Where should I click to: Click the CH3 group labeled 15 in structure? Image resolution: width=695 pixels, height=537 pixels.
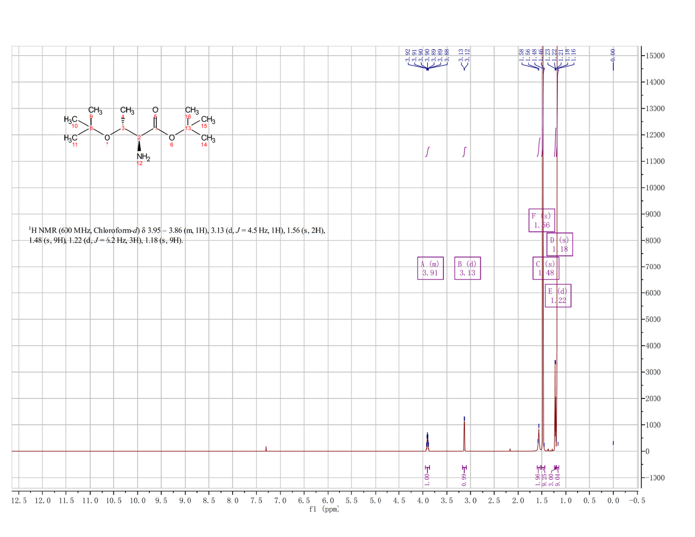point(208,120)
